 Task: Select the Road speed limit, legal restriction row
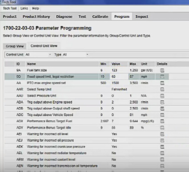pyautogui.click(x=87, y=77)
